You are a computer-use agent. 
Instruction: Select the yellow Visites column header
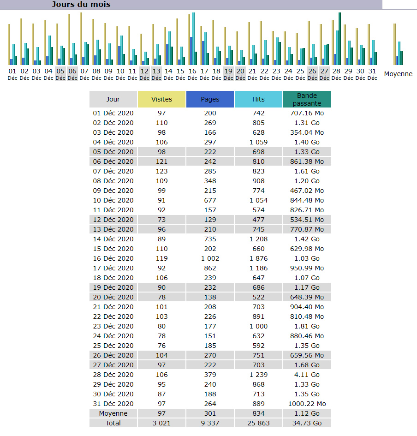(161, 99)
